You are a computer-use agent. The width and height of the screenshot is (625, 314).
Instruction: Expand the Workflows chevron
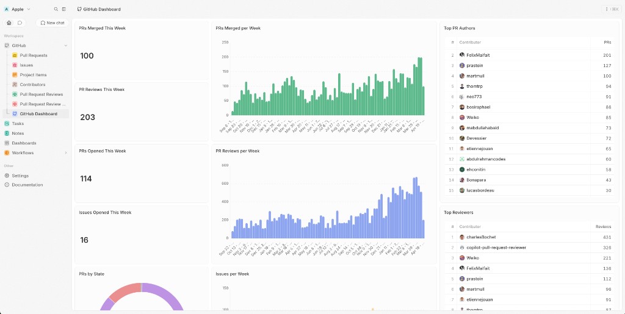[x=66, y=153]
